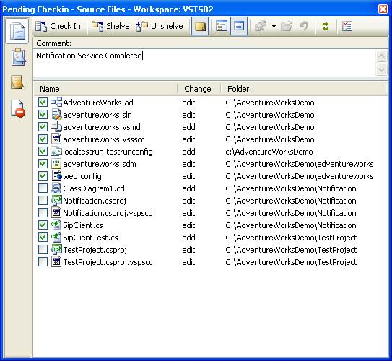The image size is (392, 361).
Task: Click the Unshelve button
Action: click(x=160, y=26)
